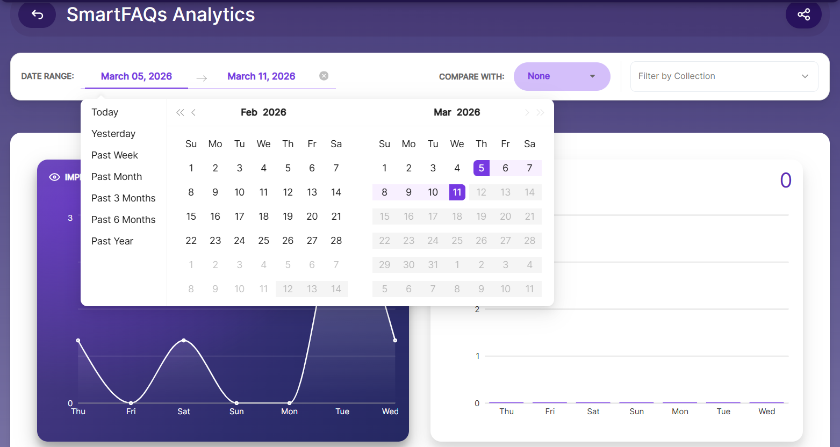840x447 pixels.
Task: Click 2026 year beside Feb
Action: (x=275, y=112)
